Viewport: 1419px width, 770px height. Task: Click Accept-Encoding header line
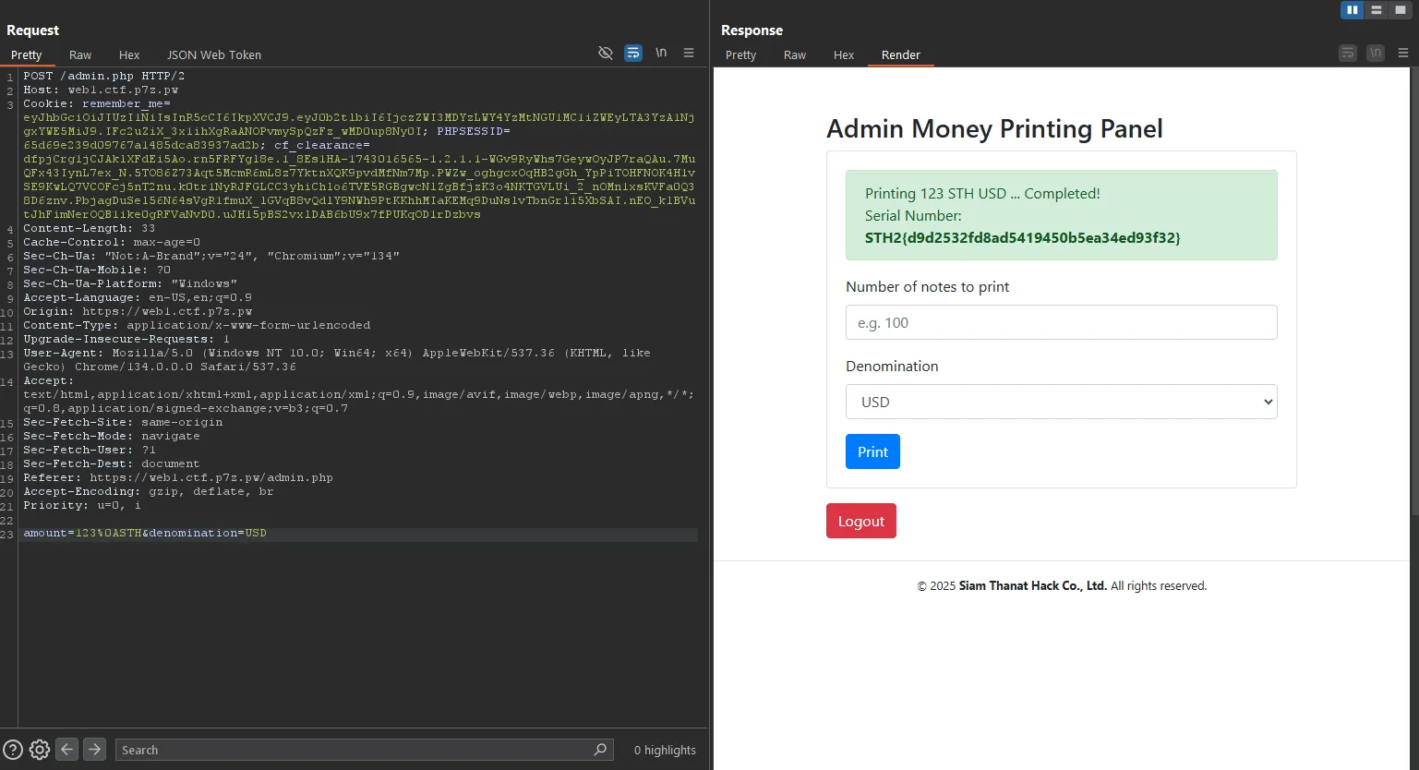tap(149, 491)
